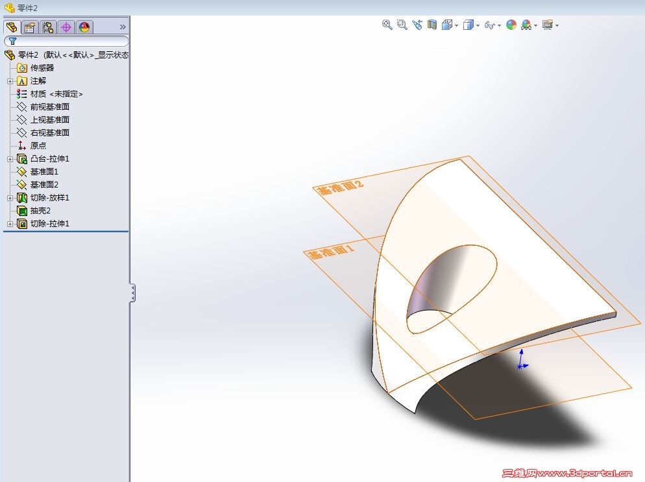Select the 切除-放样1 lofted cut feature
The width and height of the screenshot is (645, 482).
(x=43, y=198)
